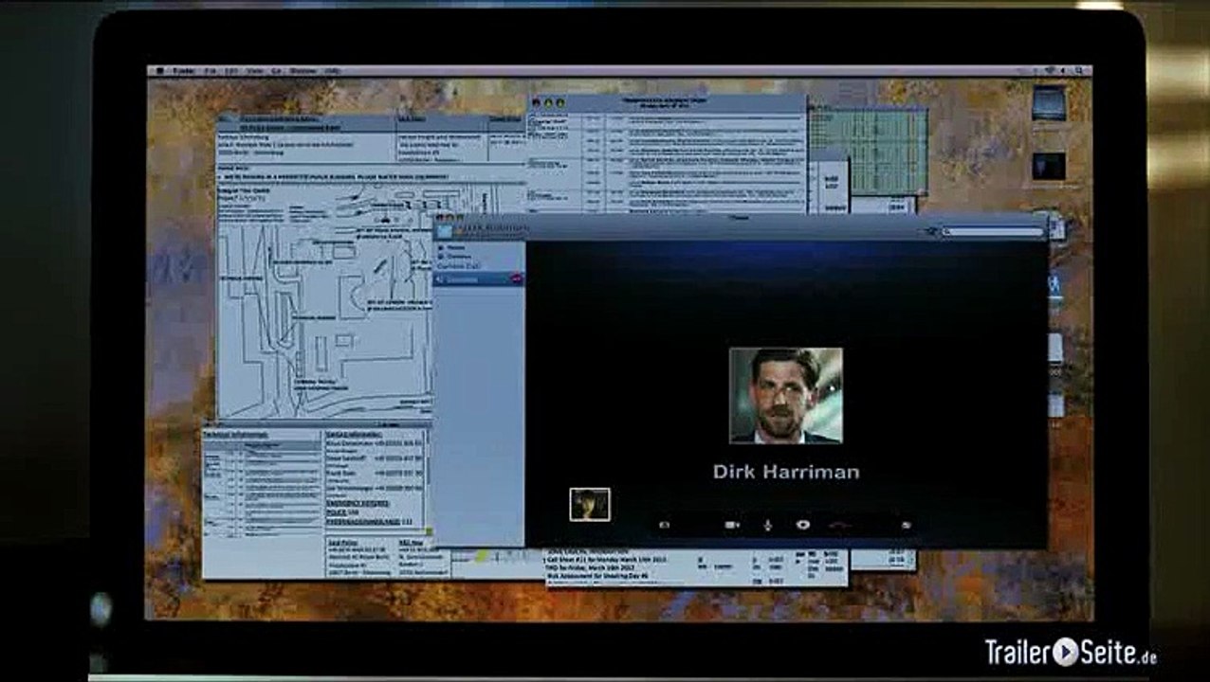1210x682 pixels.
Task: Click the self-view video thumbnail
Action: (589, 504)
